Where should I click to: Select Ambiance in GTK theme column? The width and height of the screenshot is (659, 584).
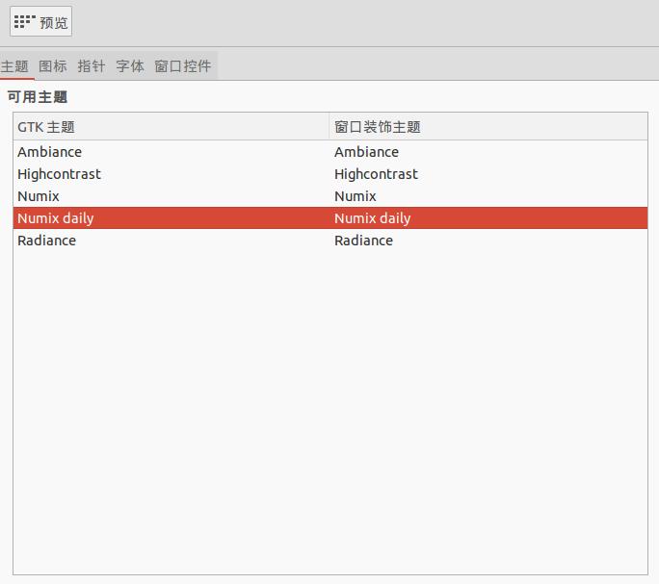coord(49,152)
